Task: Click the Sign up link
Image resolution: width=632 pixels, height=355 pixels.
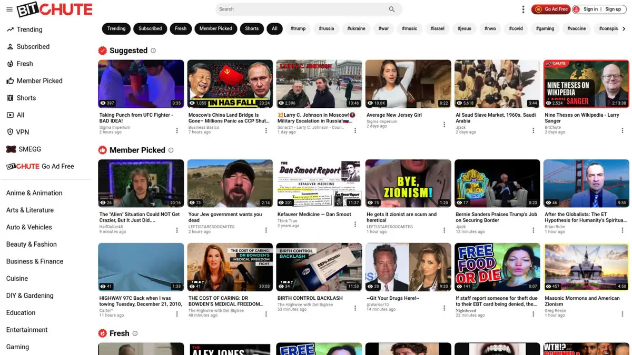Action: tap(613, 9)
